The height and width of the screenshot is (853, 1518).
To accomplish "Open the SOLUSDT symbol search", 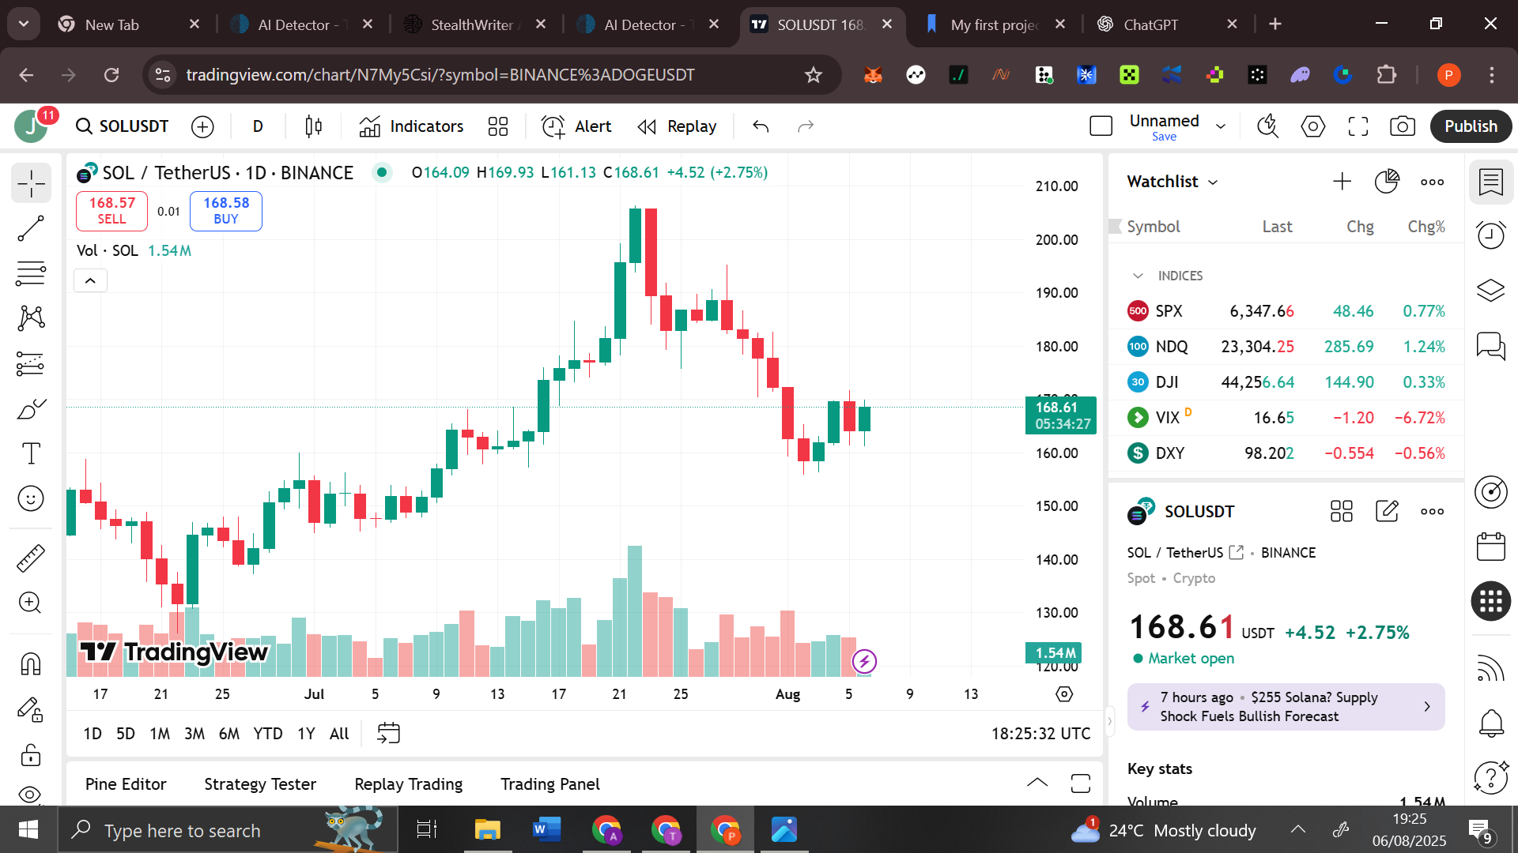I will pos(123,126).
